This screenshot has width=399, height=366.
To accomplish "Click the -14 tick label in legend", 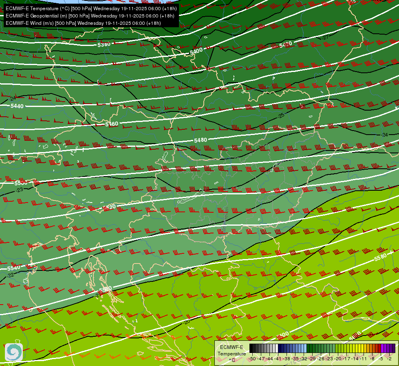I will (x=355, y=359).
